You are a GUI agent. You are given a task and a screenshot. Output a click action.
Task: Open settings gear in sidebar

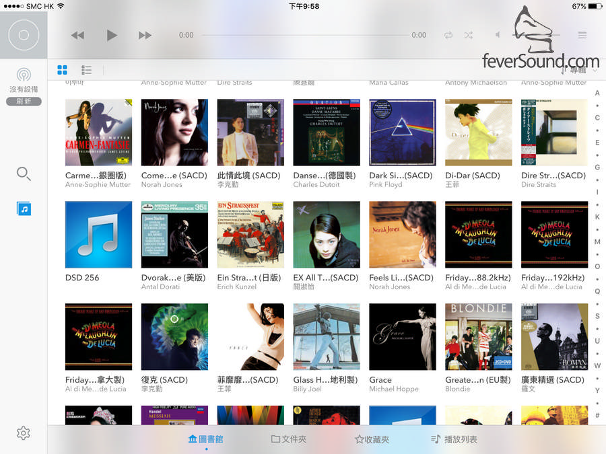(x=24, y=433)
